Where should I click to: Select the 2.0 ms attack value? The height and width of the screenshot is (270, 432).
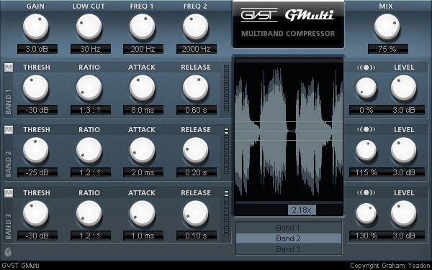coord(143,172)
